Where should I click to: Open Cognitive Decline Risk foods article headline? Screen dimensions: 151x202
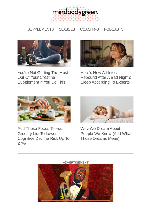pyautogui.click(x=43, y=136)
